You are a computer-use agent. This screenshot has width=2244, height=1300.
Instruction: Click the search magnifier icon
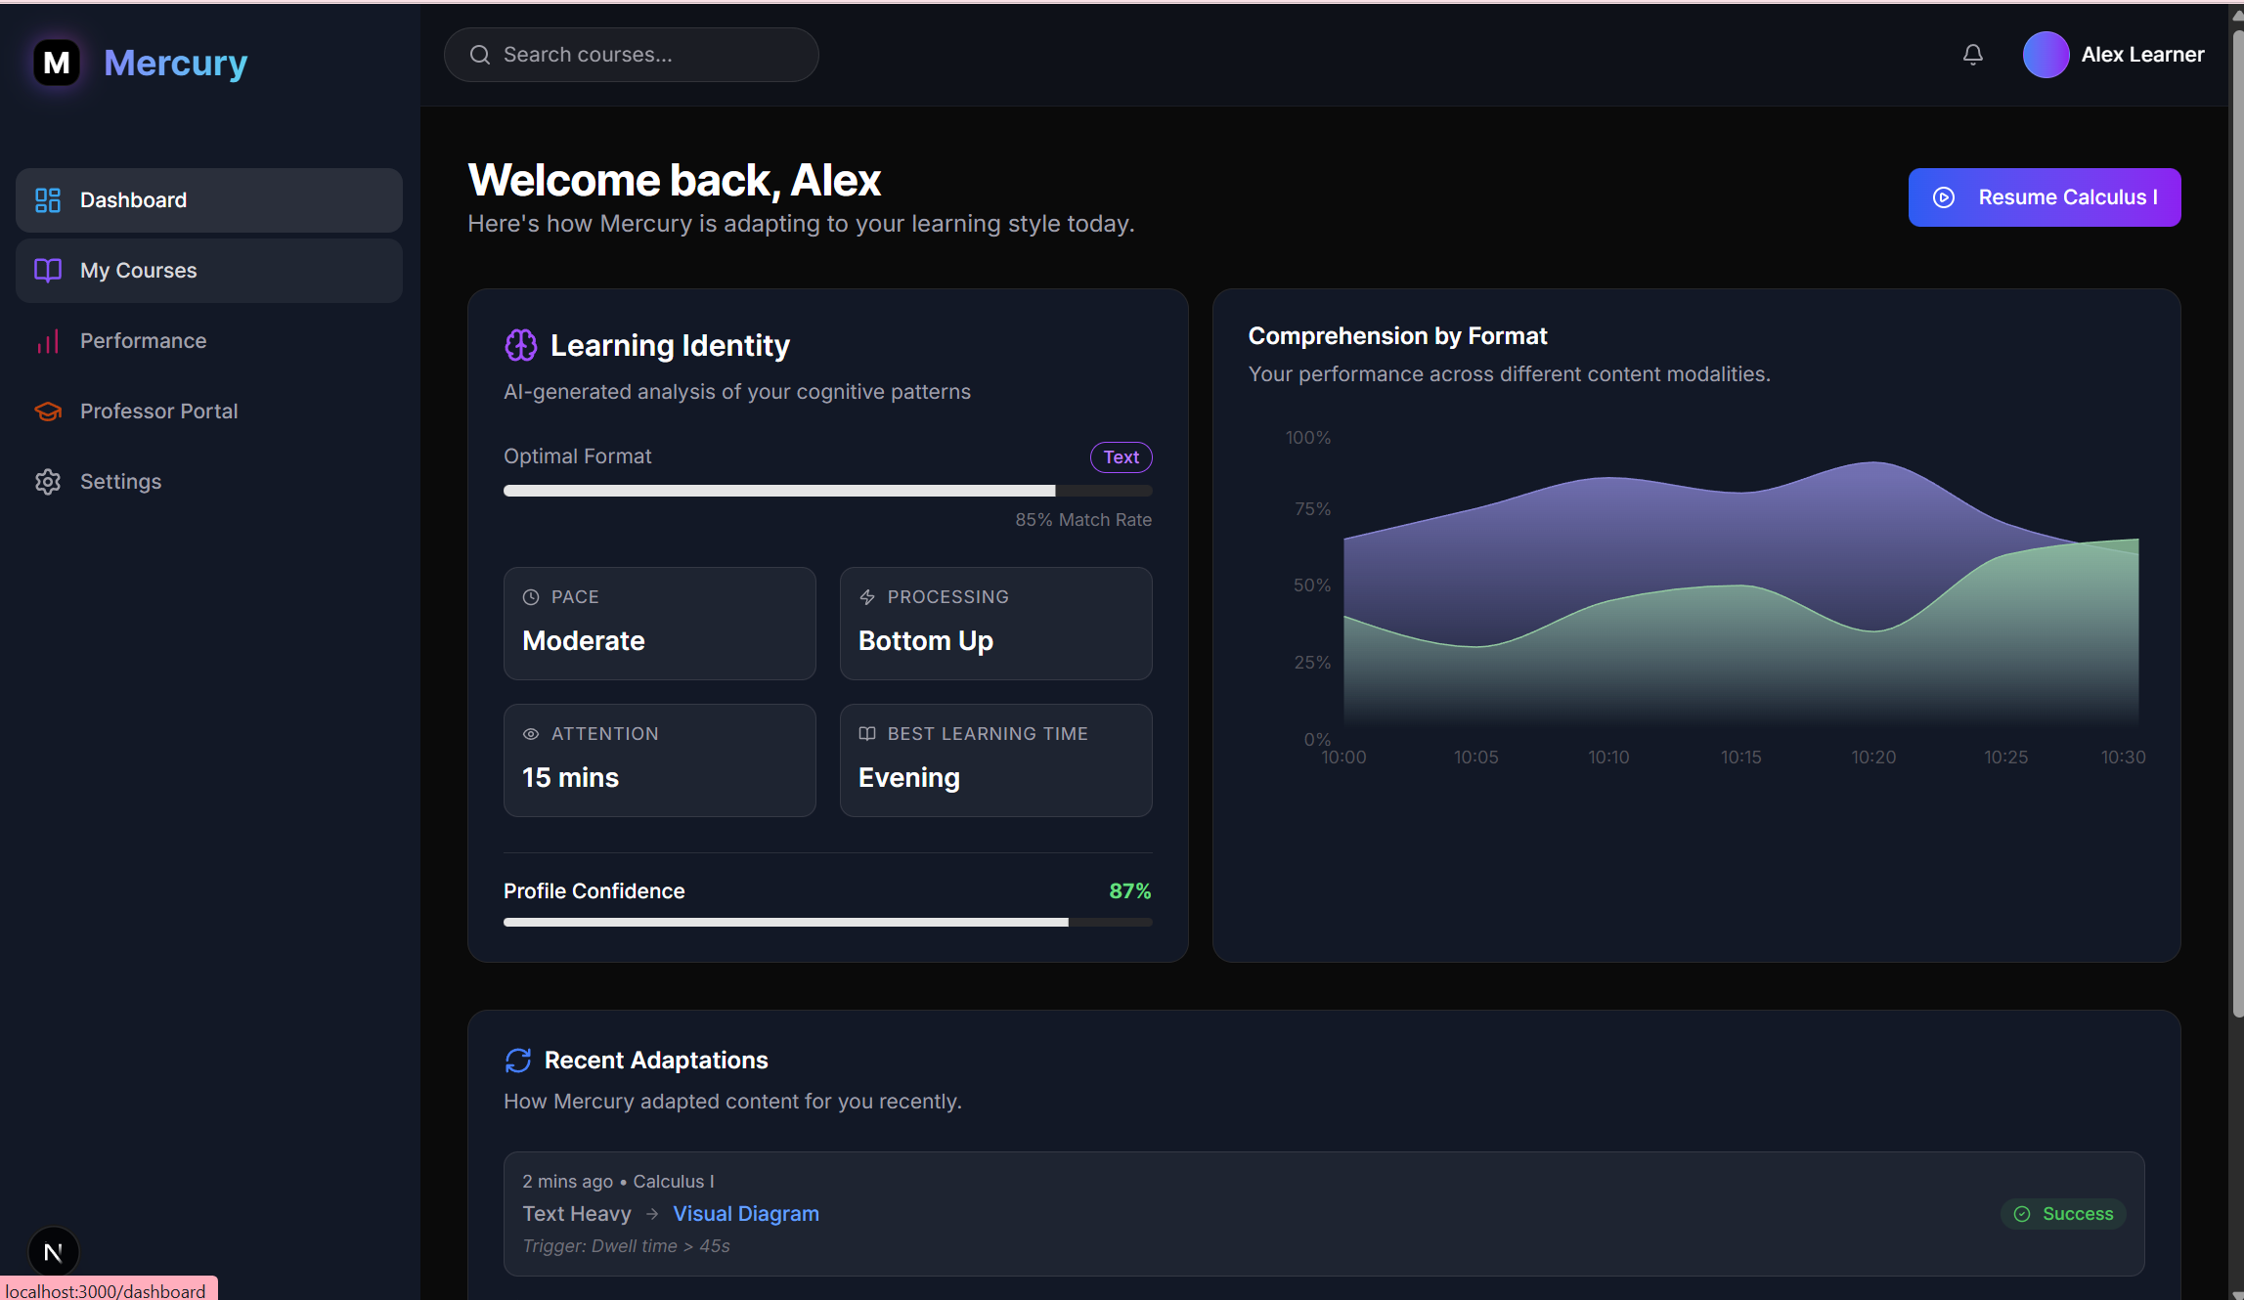479,55
